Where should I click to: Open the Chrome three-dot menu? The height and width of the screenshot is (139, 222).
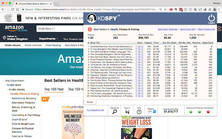tap(219, 9)
